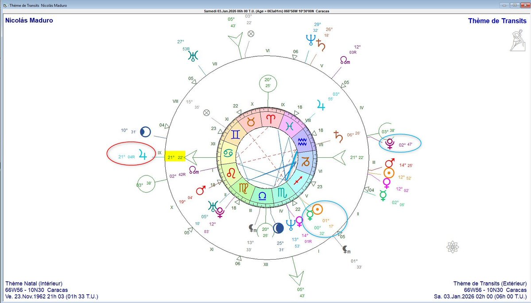
Task: Click natal Lilith glyph at 13°33'
Action: tap(253, 229)
